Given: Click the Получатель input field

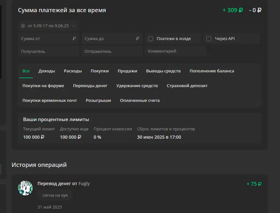Looking at the screenshot, I should [49, 52].
